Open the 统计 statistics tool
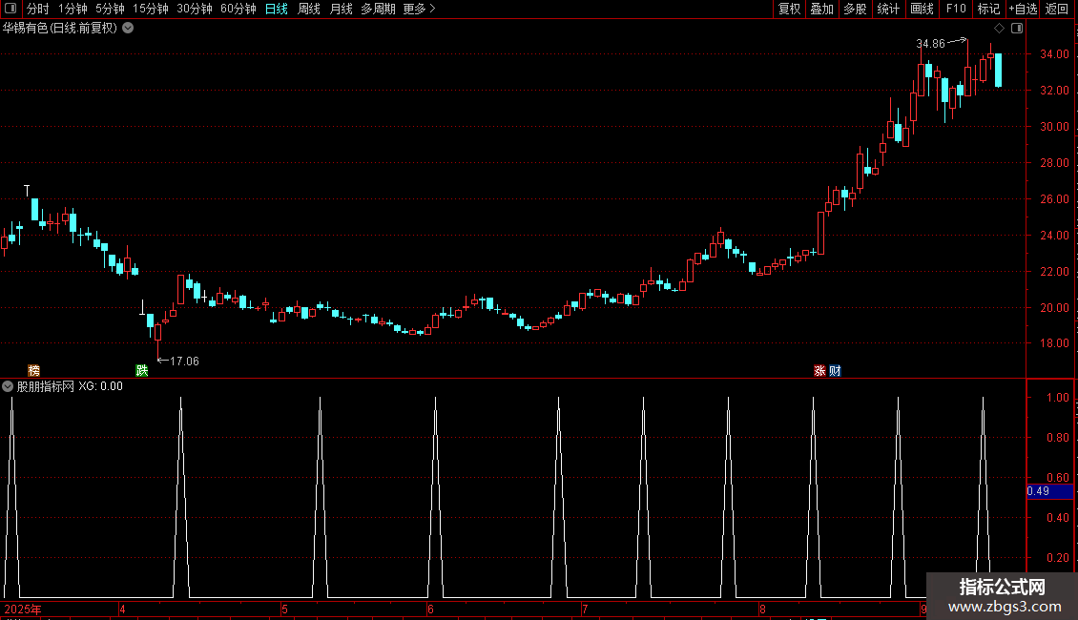The width and height of the screenshot is (1078, 620). tap(888, 9)
